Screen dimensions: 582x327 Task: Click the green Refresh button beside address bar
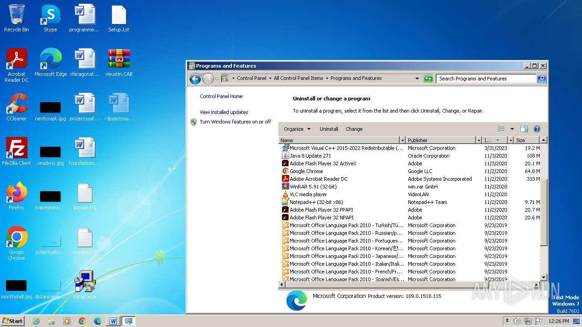[x=428, y=79]
